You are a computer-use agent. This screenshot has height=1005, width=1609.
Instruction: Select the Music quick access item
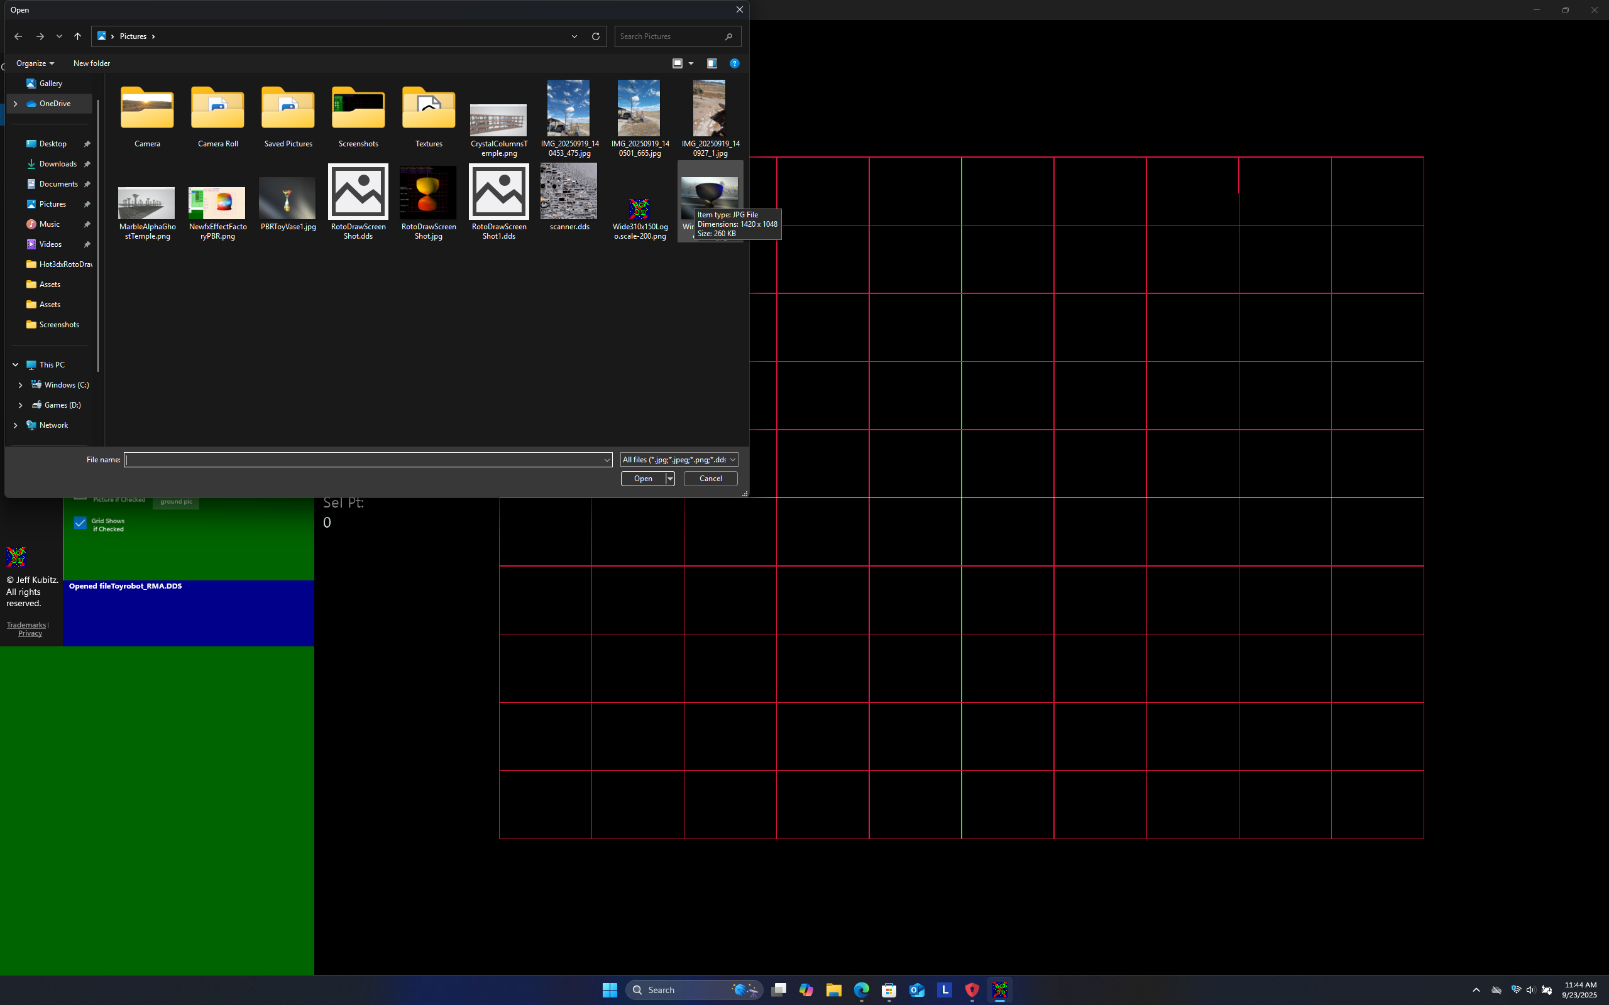tap(49, 224)
